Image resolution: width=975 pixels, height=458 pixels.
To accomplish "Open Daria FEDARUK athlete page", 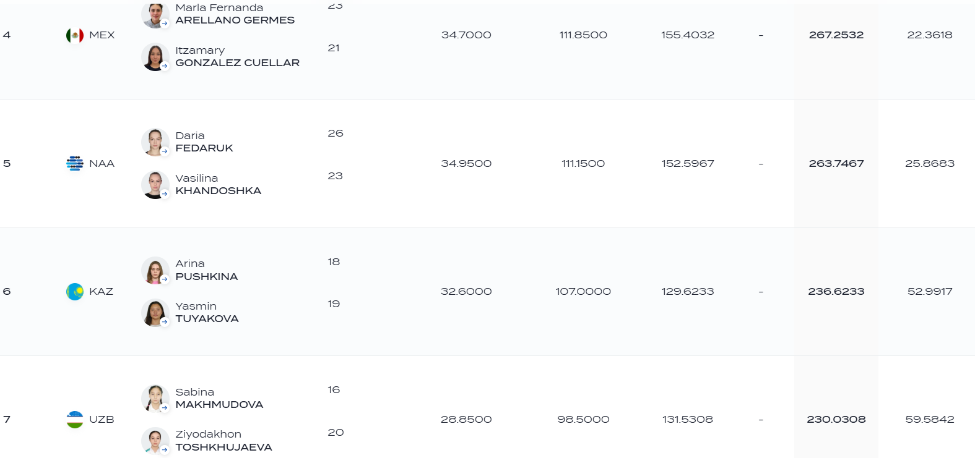I will coord(204,142).
